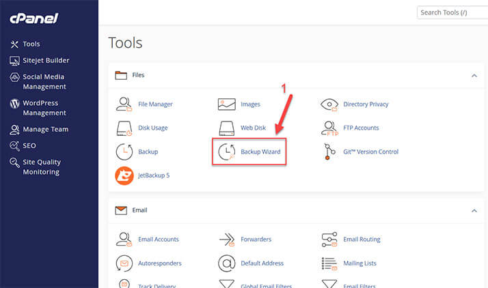Click the FTP Accounts icon
The image size is (488, 288).
pos(330,128)
